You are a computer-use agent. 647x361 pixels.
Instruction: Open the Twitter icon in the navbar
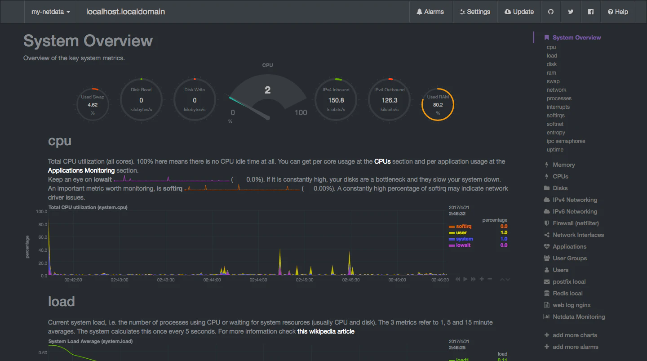coord(571,12)
